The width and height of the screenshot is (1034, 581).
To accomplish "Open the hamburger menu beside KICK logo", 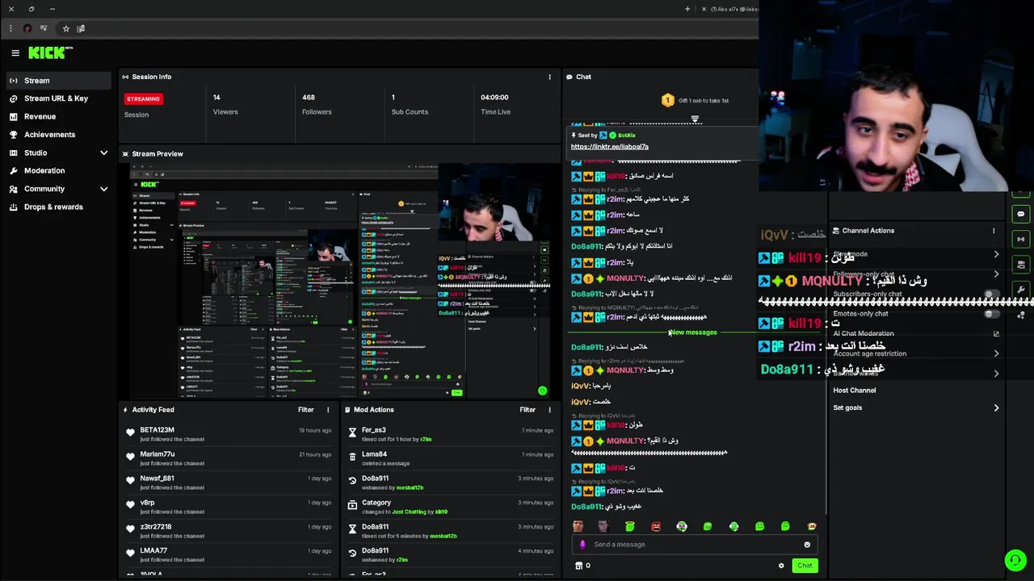I will [x=15, y=53].
